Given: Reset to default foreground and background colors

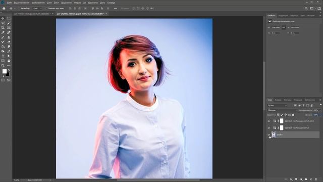Looking at the screenshot, I should [3, 76].
